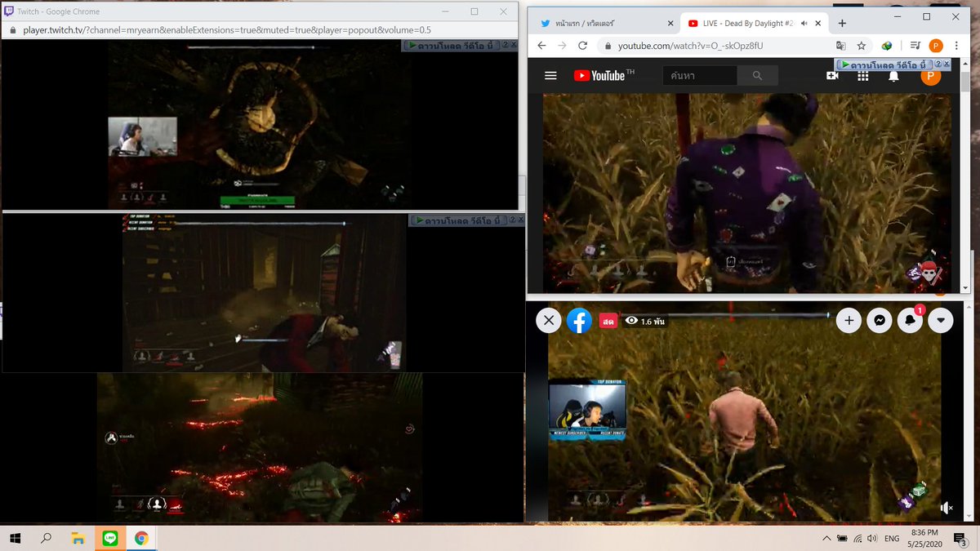Click the YouTube video player

747,192
